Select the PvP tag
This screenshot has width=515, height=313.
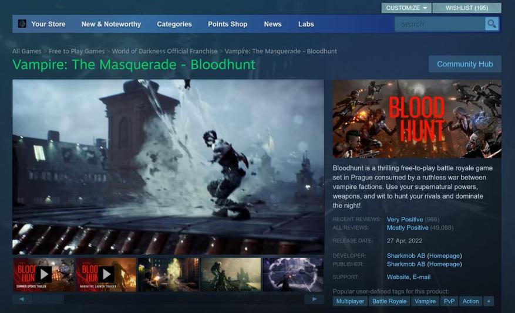point(449,301)
